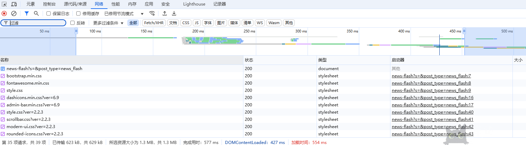Open the 记录器 tab
526x145 pixels.
pyautogui.click(x=220, y=4)
